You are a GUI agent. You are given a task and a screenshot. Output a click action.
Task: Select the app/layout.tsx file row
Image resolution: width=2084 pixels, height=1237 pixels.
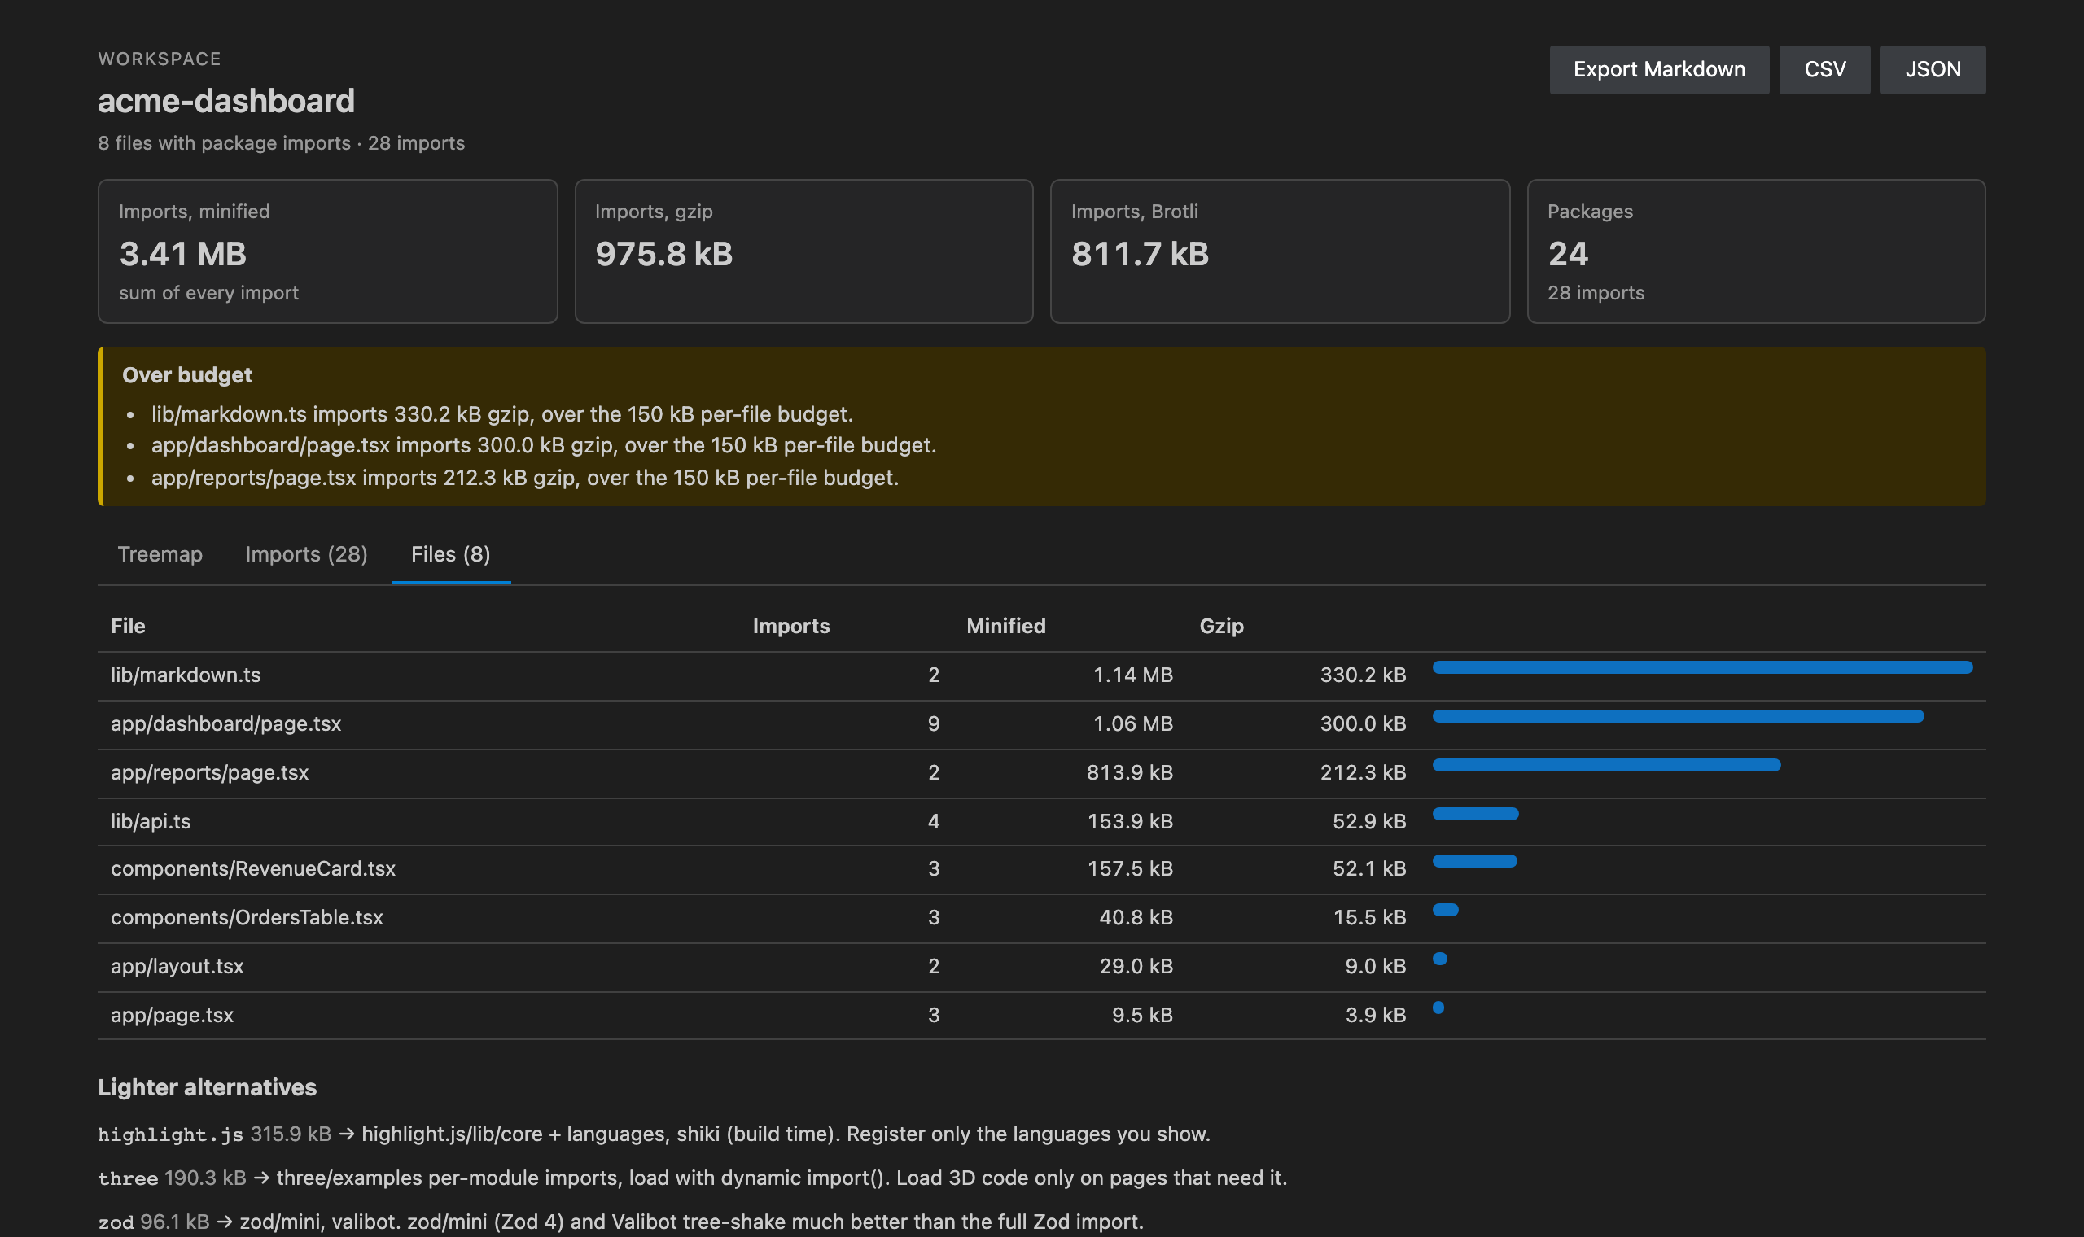point(1042,967)
